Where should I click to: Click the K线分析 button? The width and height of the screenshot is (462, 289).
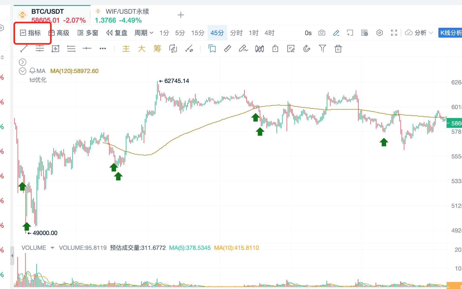[x=450, y=33]
